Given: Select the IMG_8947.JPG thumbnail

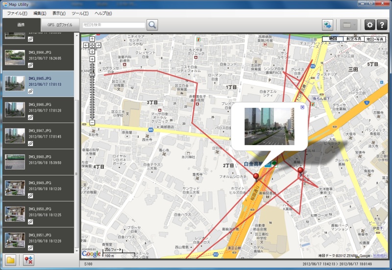Looking at the screenshot, I should [15, 136].
